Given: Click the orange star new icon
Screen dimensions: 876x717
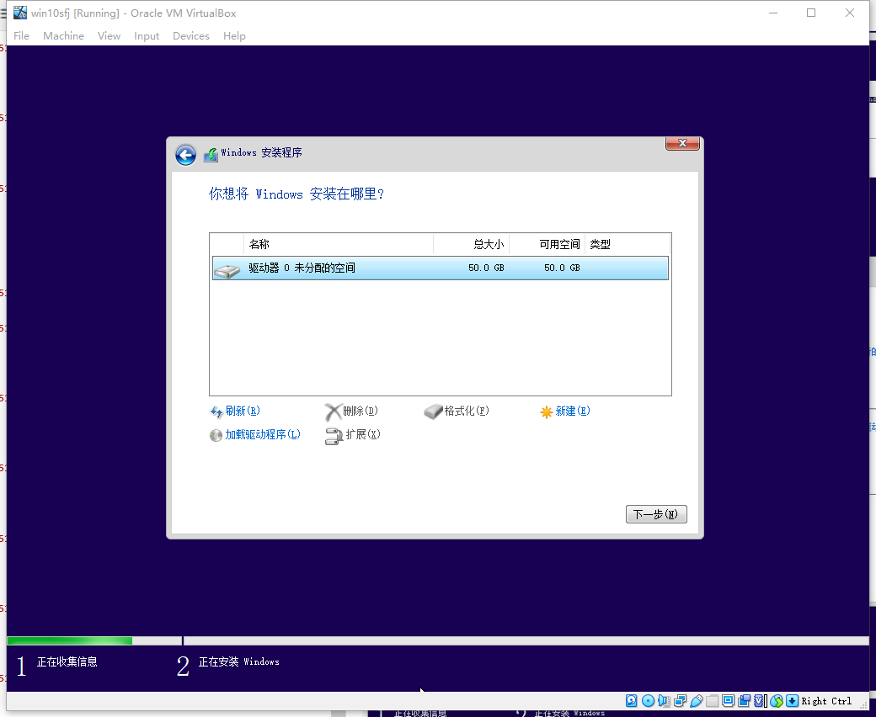Looking at the screenshot, I should tap(546, 412).
